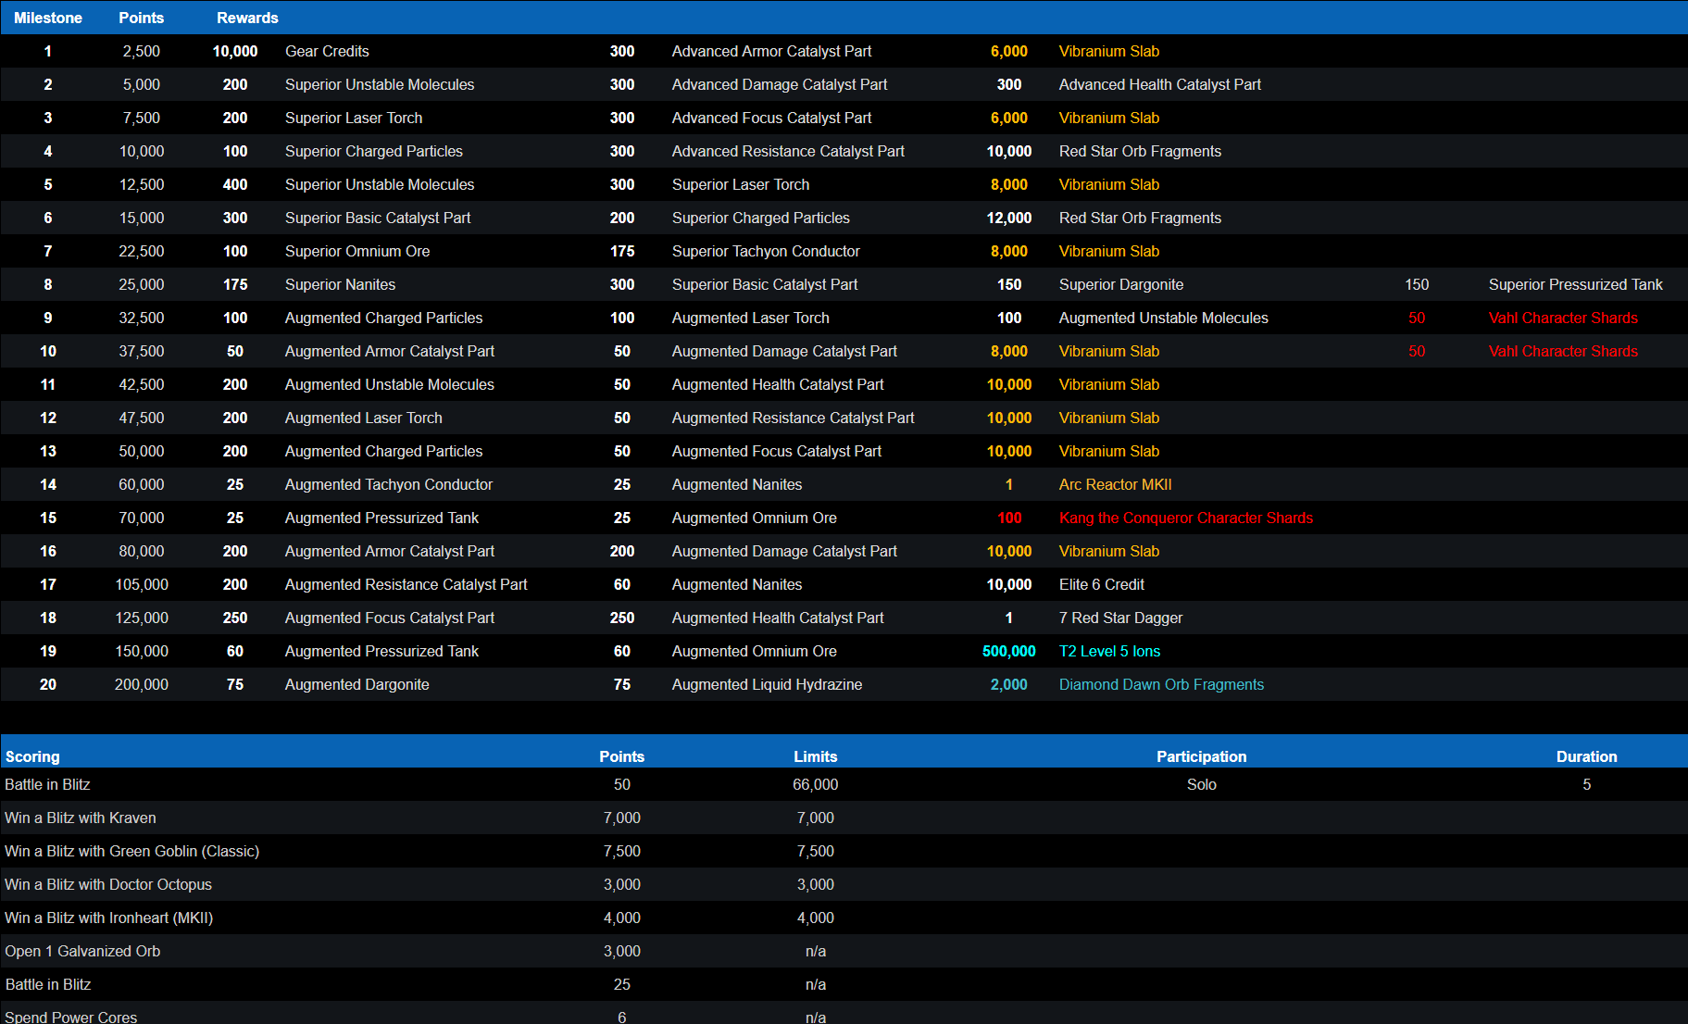The height and width of the screenshot is (1024, 1688).
Task: Select the Open 1 Galvanized Orb row
Action: [82, 951]
